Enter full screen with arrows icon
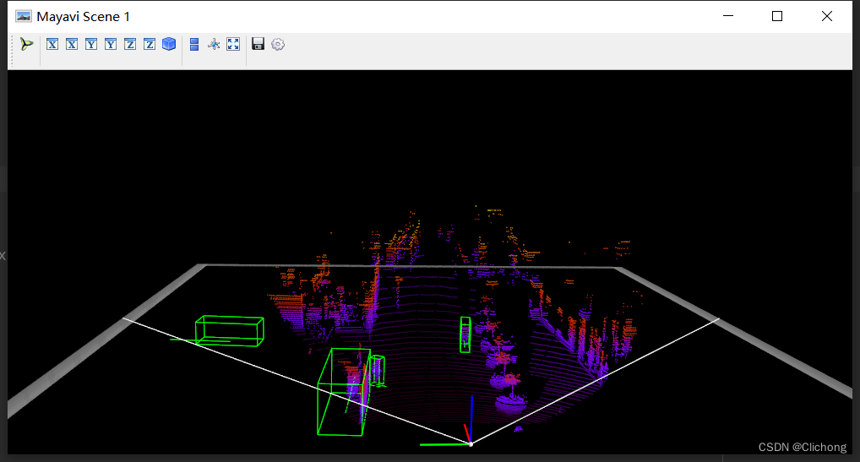 click(x=233, y=45)
